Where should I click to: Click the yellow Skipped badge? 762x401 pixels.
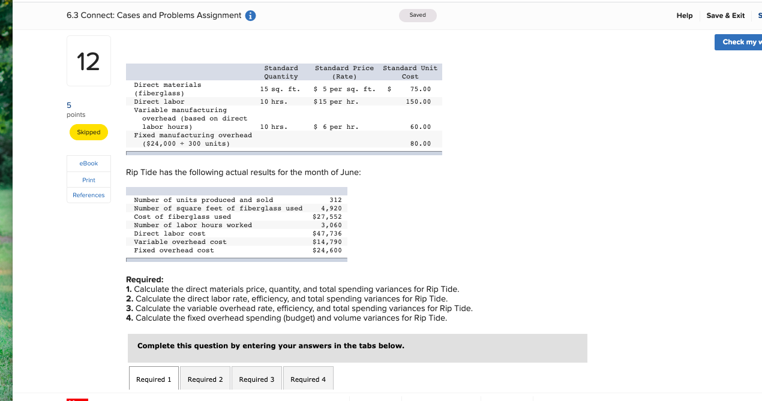tap(88, 132)
